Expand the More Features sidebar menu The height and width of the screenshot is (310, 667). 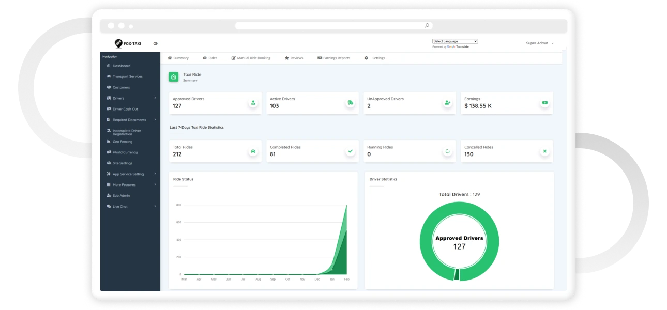point(130,184)
